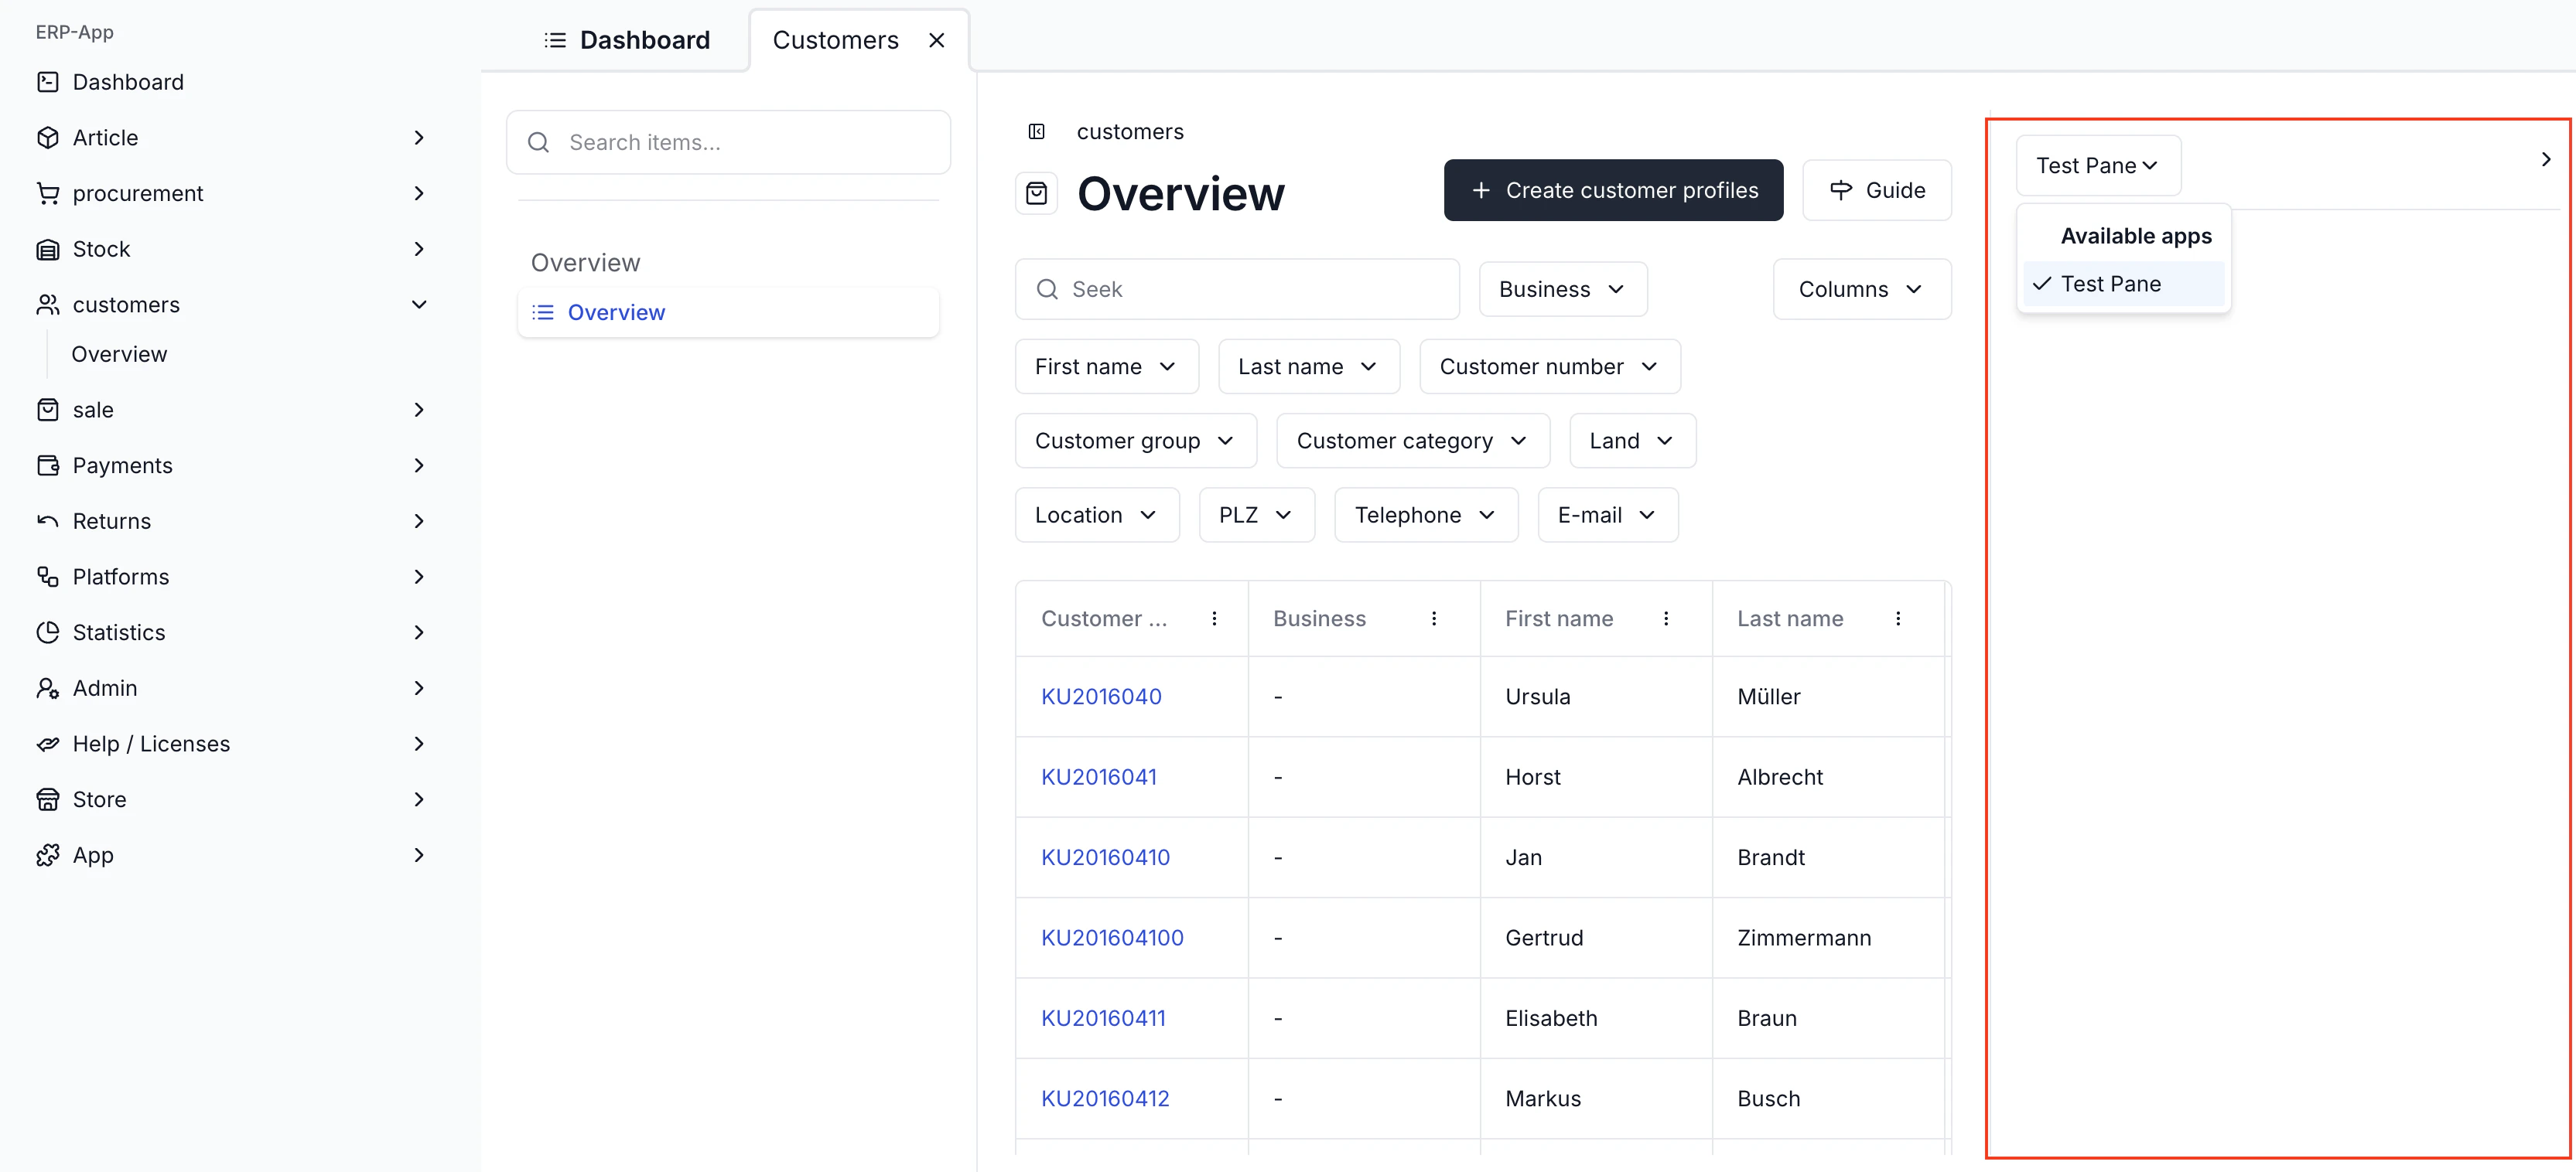This screenshot has width=2576, height=1172.
Task: Click the Statistics pie chart icon
Action: click(x=47, y=632)
